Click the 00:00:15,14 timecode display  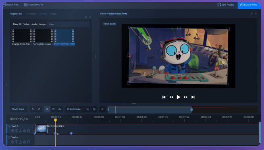point(19,119)
